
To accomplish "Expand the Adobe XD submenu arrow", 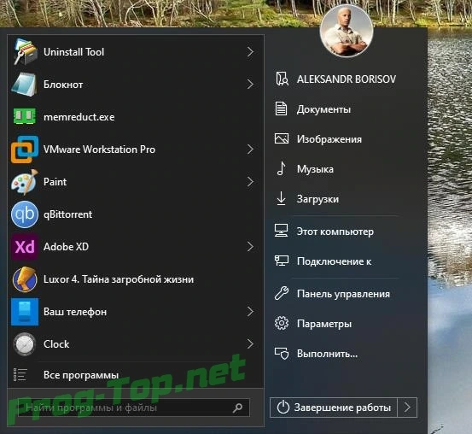I will tap(250, 247).
